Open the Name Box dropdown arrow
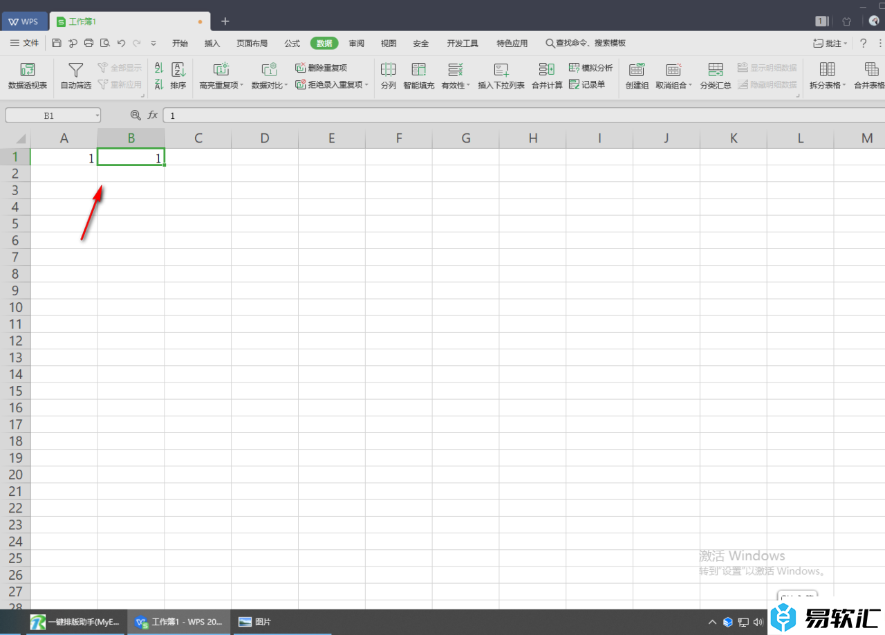 (x=97, y=116)
